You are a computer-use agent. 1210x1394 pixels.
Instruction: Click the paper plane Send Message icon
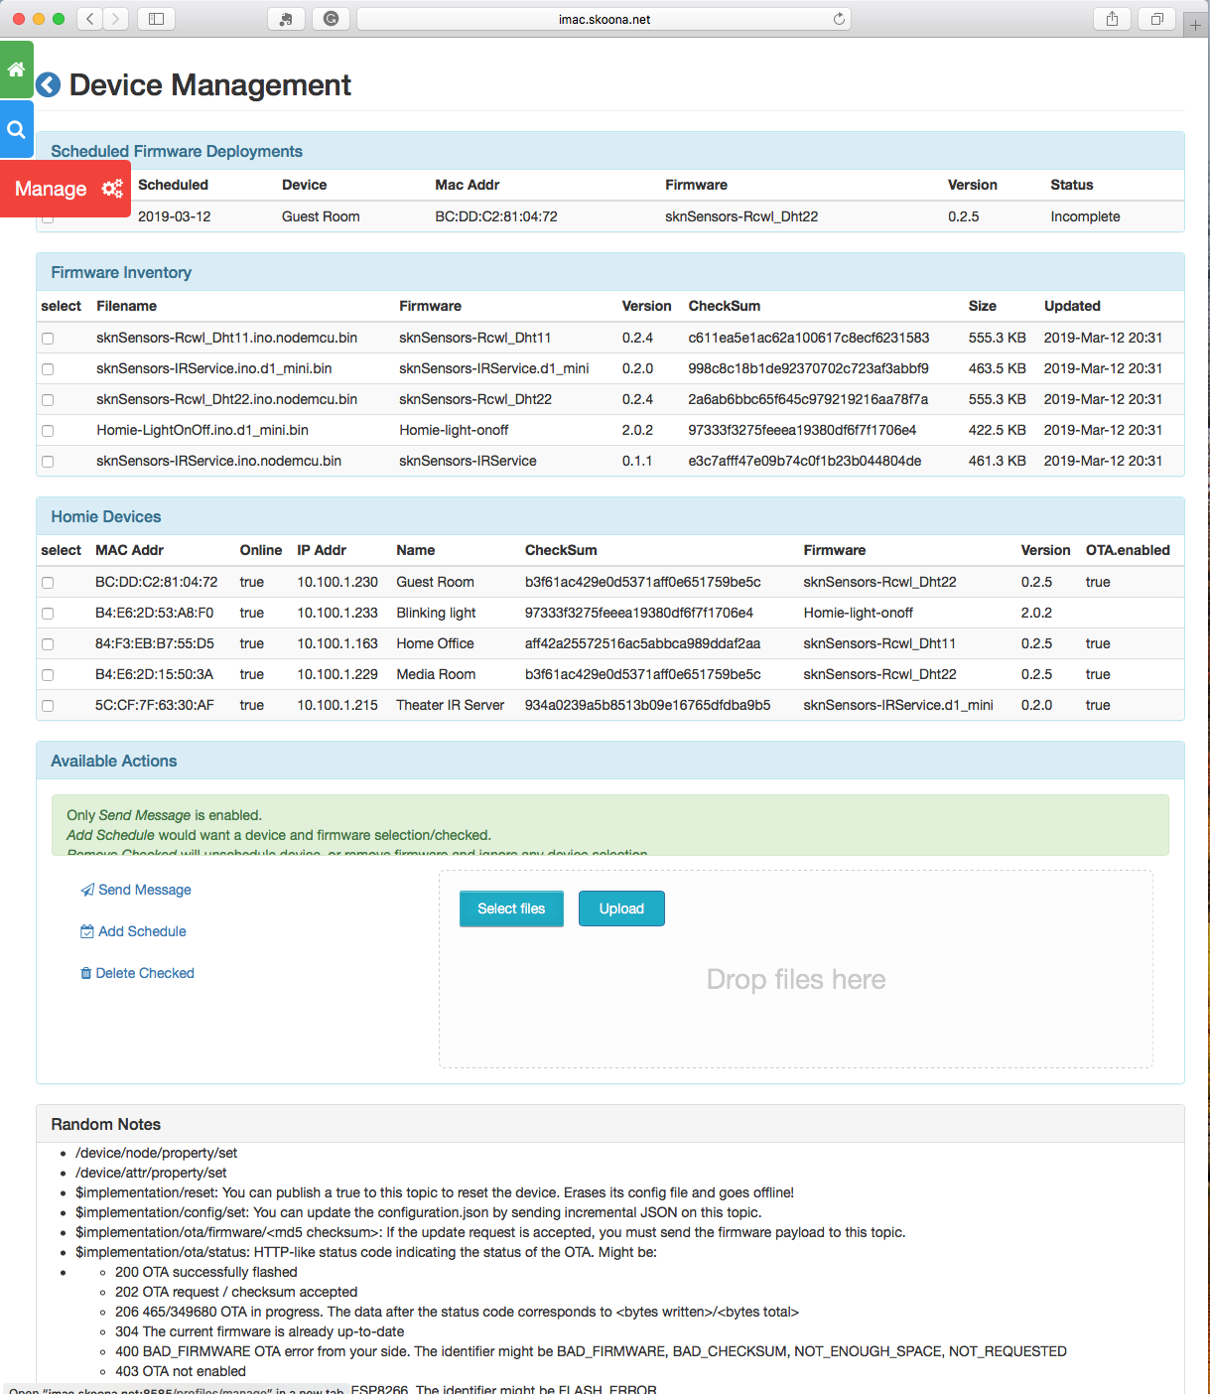pos(87,890)
